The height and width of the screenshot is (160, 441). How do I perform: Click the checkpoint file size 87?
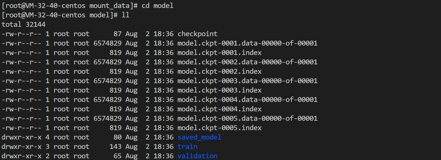[x=117, y=34]
